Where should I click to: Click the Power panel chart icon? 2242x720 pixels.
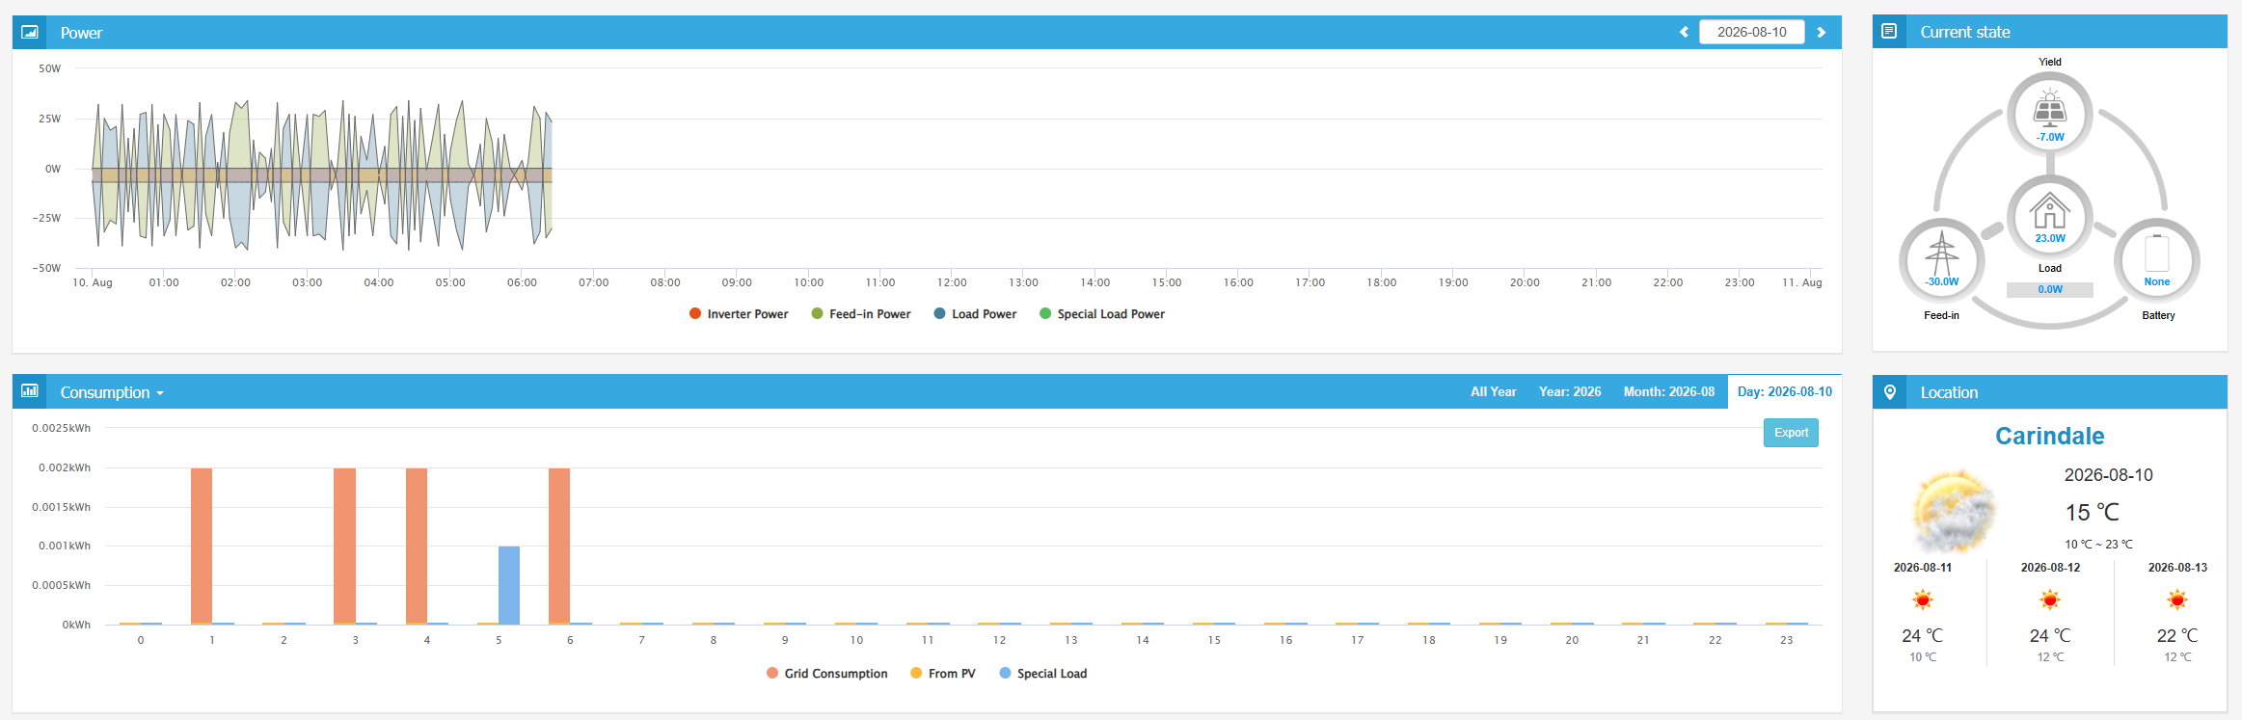pos(30,32)
